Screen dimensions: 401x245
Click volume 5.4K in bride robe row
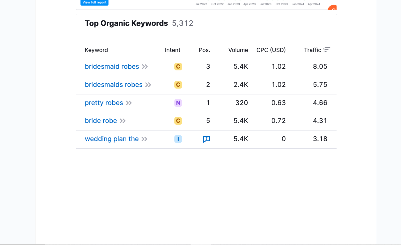point(241,121)
